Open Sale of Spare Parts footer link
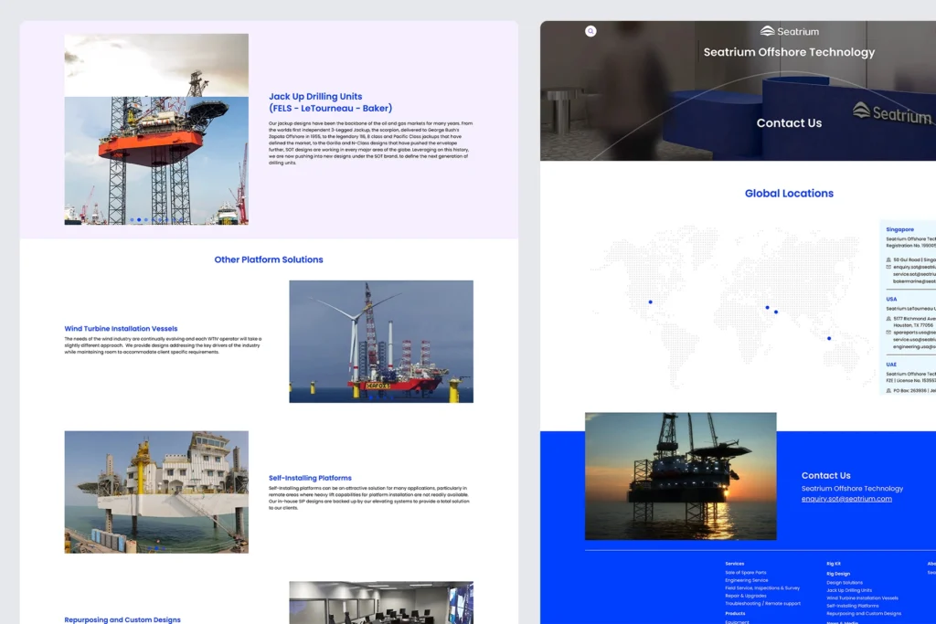This screenshot has width=936, height=624. [748, 572]
